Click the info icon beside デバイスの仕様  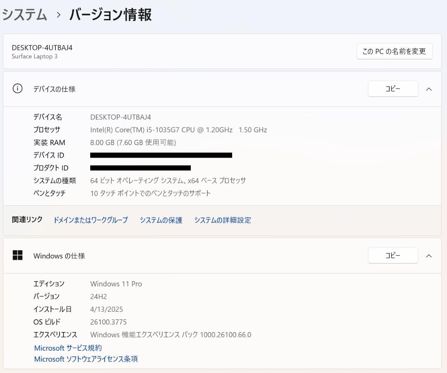pyautogui.click(x=17, y=89)
